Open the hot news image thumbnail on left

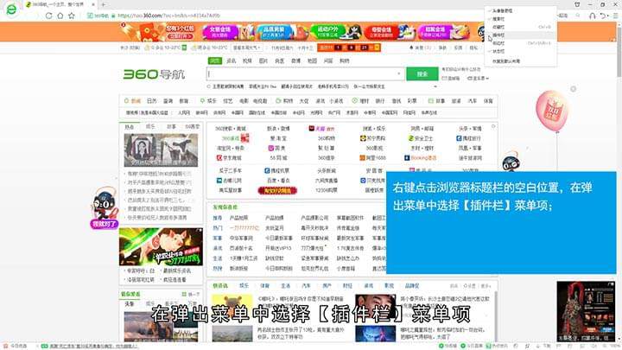[161, 150]
